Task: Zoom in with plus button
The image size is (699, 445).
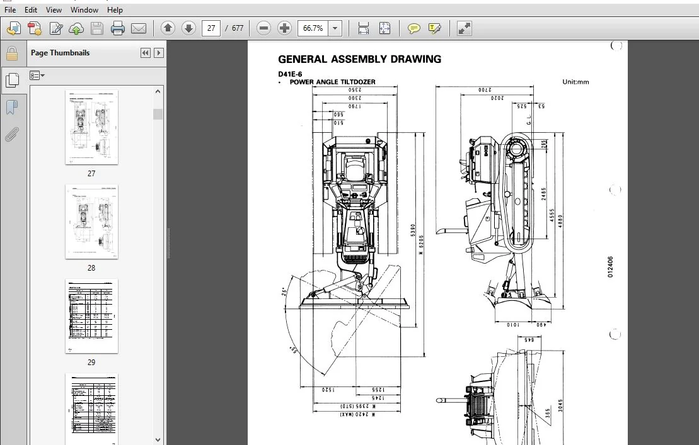Action: [284, 28]
